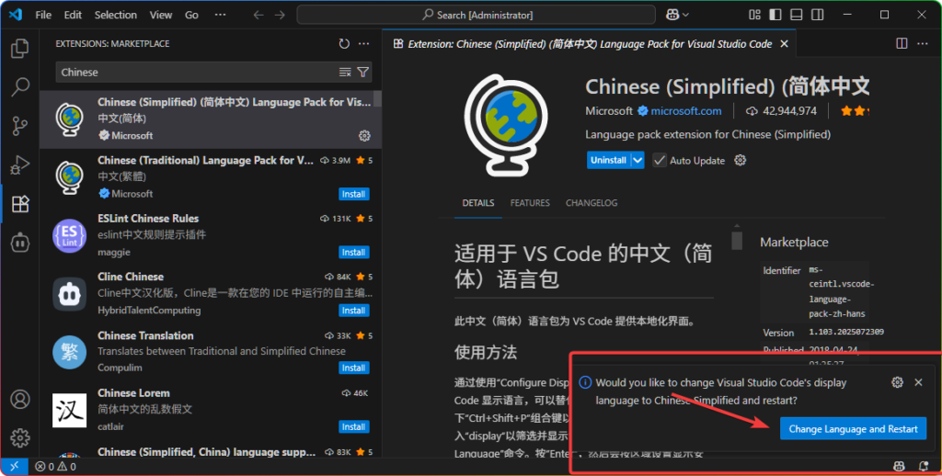Open the hidden menus ellipsis in menu bar
Screen dimensions: 942x476
click(x=221, y=15)
